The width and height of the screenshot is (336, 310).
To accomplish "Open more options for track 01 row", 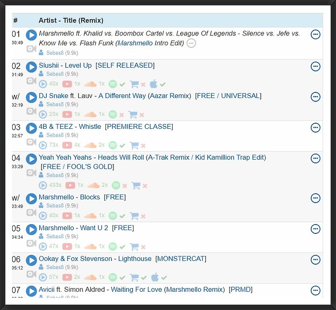I will pos(315,35).
